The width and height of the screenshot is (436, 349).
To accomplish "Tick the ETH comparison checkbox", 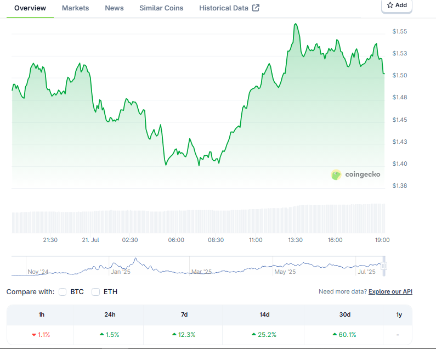I will pos(95,292).
